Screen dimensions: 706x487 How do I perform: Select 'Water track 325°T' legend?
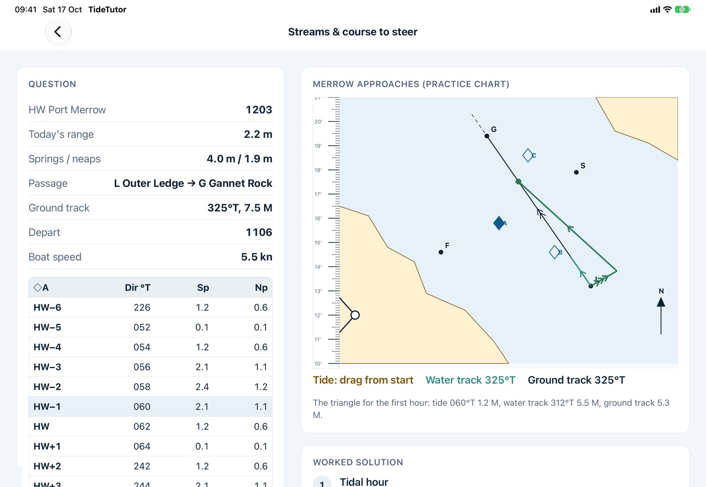click(x=470, y=380)
